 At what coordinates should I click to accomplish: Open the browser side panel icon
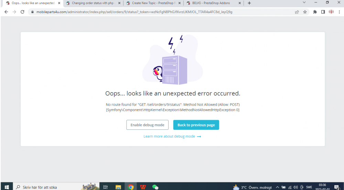323,12
